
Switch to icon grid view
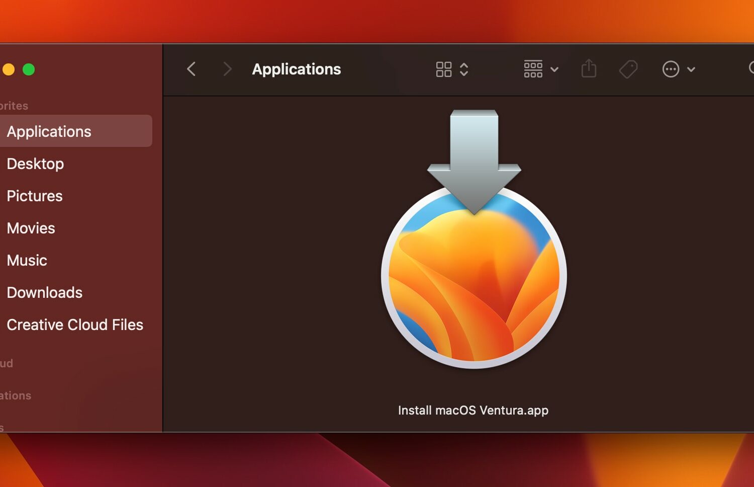click(x=444, y=69)
